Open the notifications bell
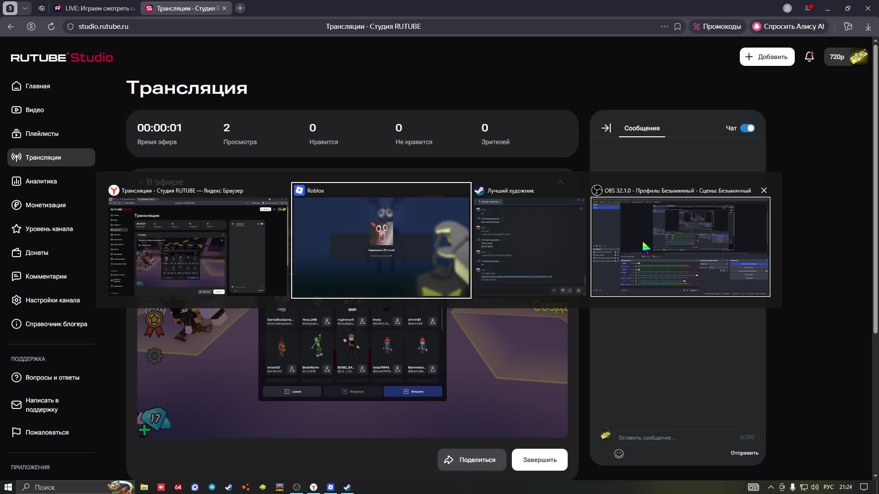Screen dimensions: 879x494 coord(809,57)
